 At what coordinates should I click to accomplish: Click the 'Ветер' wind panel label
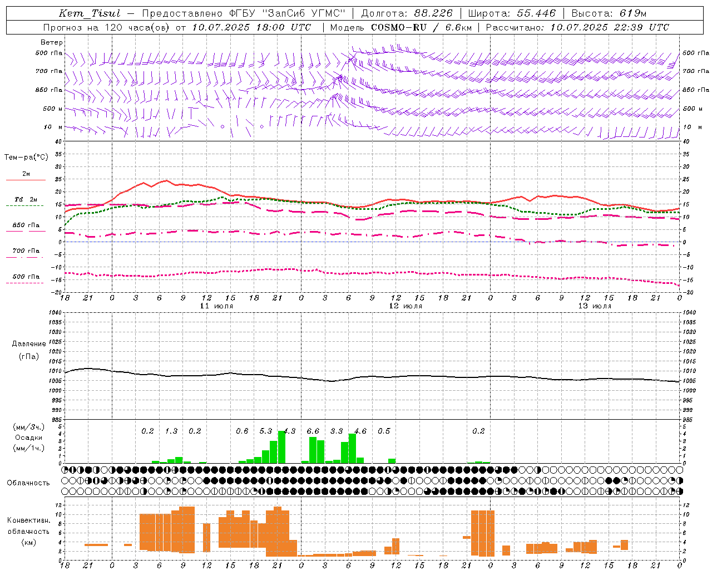[52, 42]
